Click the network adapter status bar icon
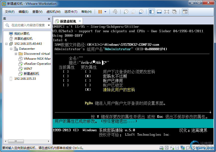This screenshot has height=152, width=216. point(183,148)
